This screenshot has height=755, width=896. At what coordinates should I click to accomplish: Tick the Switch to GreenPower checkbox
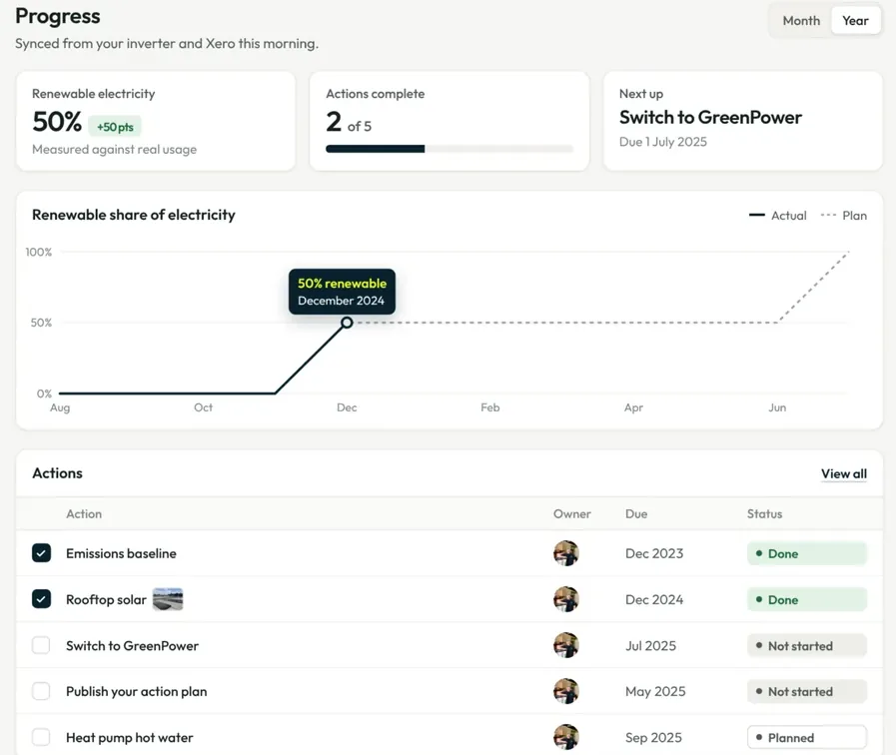pyautogui.click(x=41, y=645)
